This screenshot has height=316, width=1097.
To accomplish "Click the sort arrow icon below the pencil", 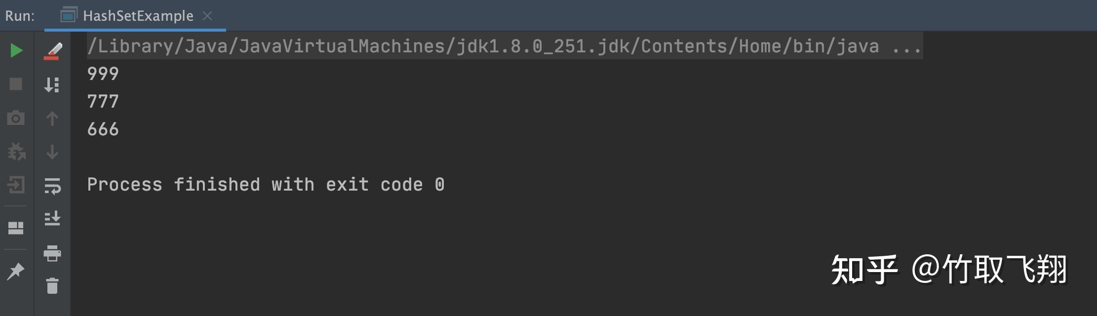I will click(x=52, y=84).
